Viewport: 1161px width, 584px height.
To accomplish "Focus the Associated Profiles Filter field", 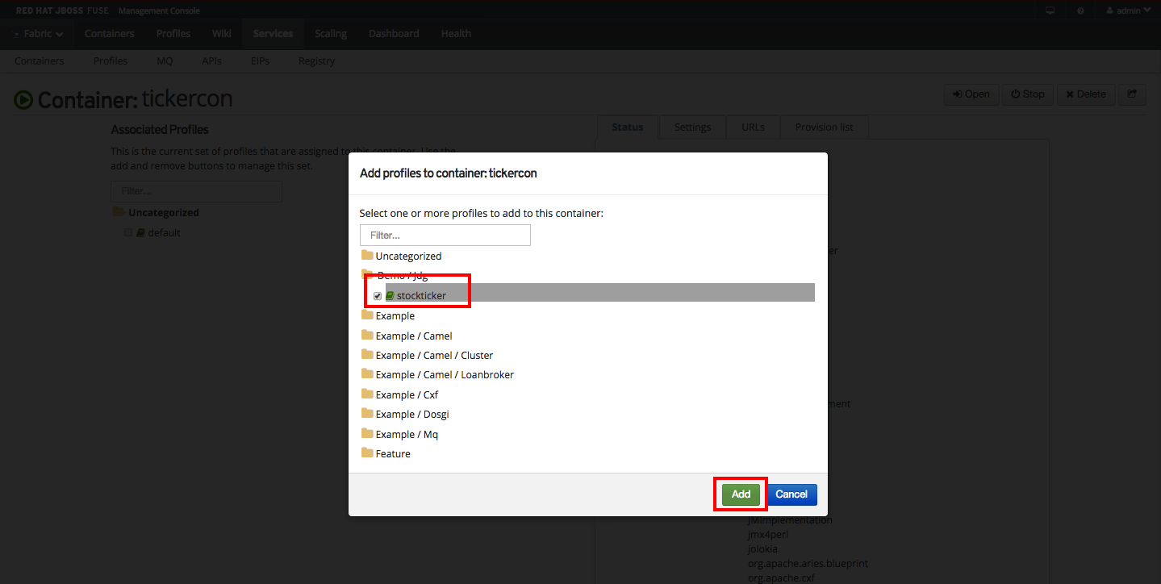I will click(197, 191).
